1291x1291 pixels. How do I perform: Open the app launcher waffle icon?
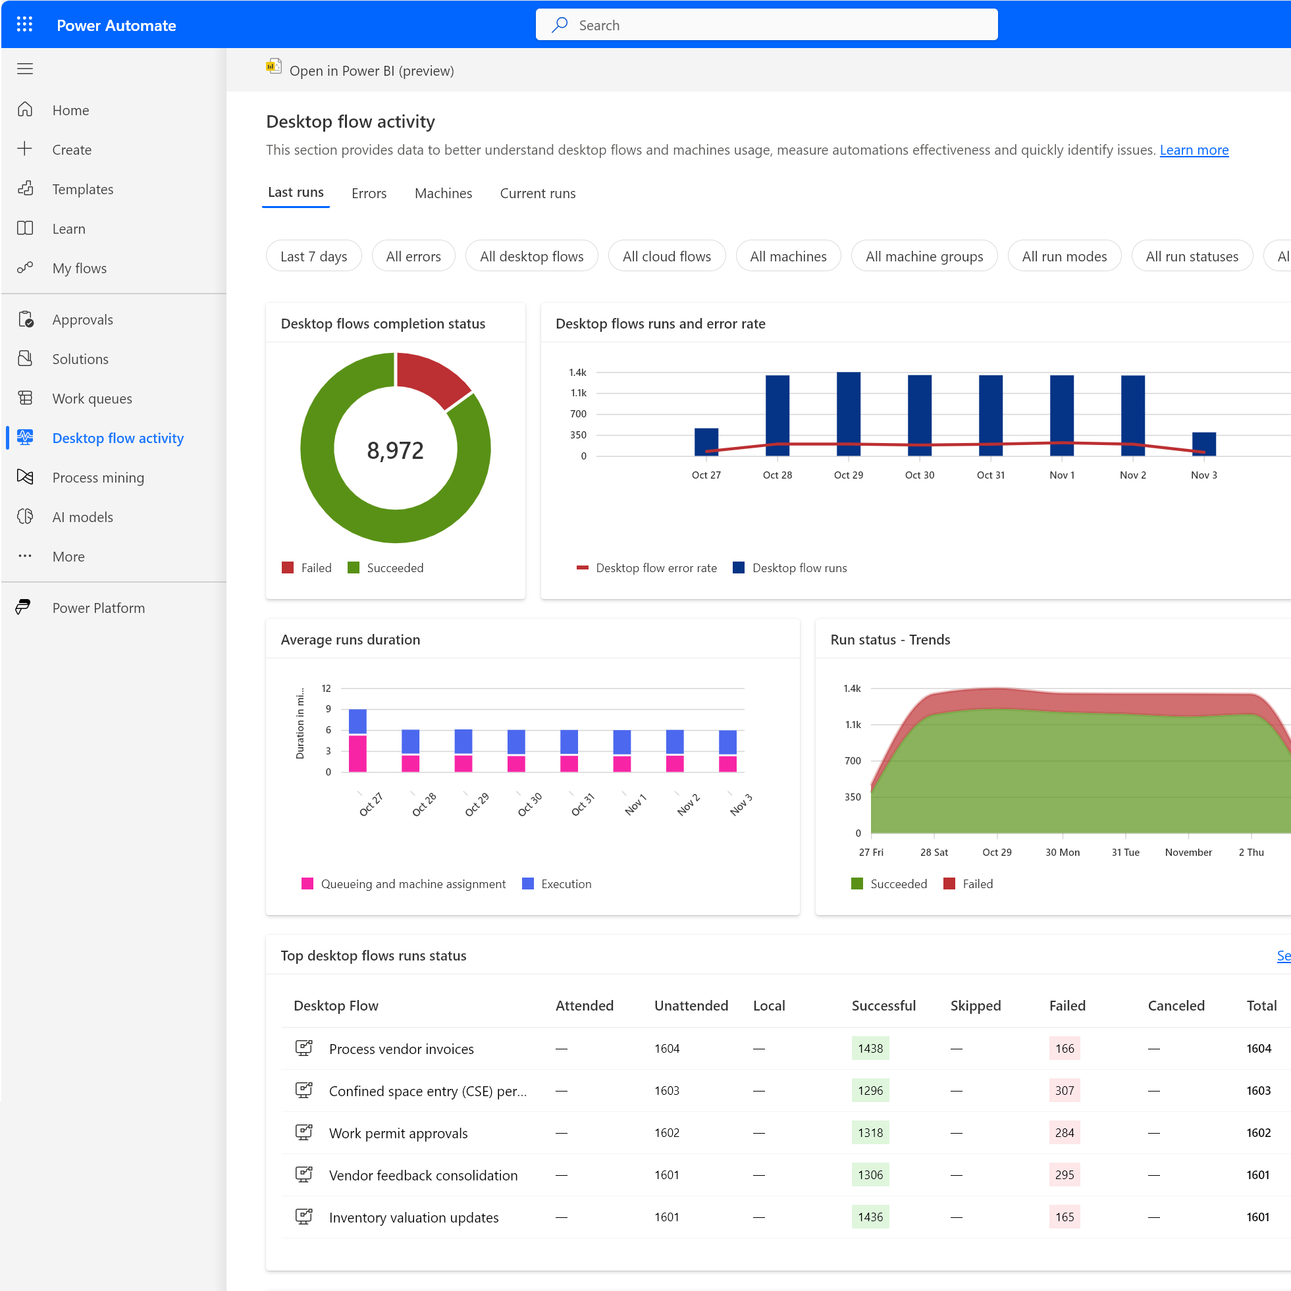pos(25,25)
